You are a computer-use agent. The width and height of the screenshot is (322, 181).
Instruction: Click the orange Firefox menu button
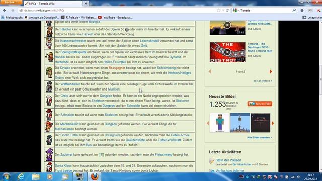pos(11,2)
